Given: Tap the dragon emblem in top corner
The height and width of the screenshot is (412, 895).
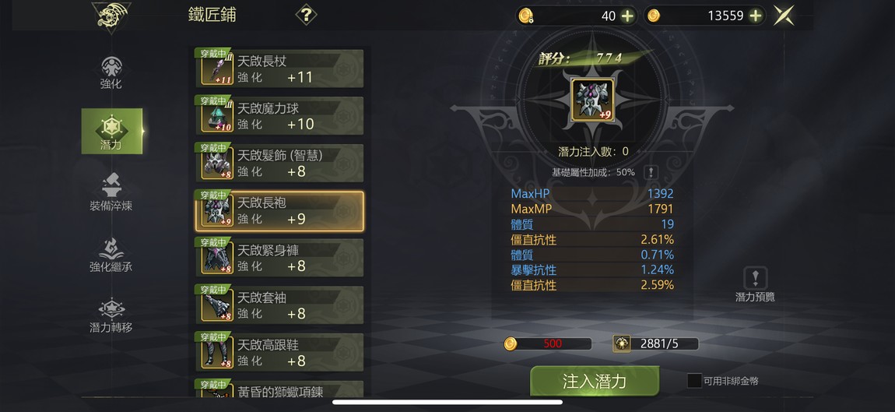Looking at the screenshot, I should [x=111, y=16].
